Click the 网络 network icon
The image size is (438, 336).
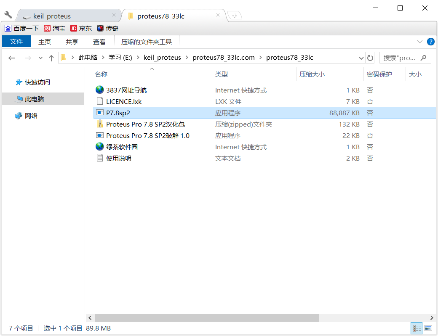tap(19, 116)
